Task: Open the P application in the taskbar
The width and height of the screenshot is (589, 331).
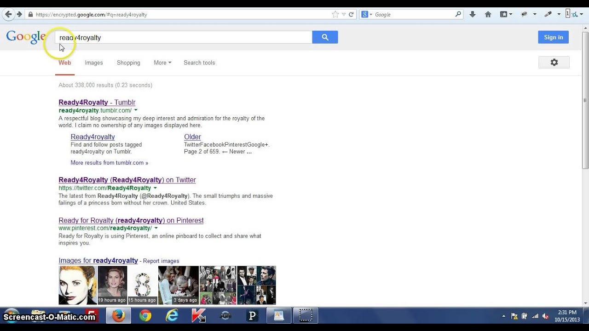Action: point(252,315)
